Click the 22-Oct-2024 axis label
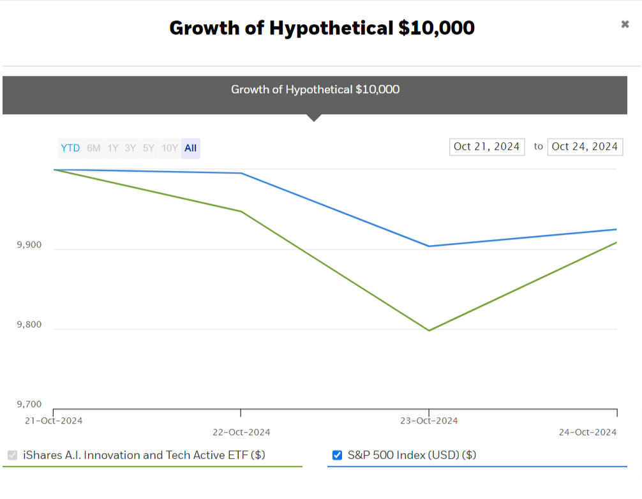The image size is (642, 499). pos(241,432)
